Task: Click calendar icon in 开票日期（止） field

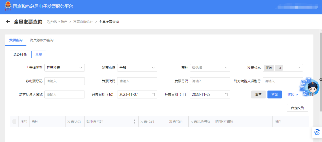Action: [x=226, y=95]
